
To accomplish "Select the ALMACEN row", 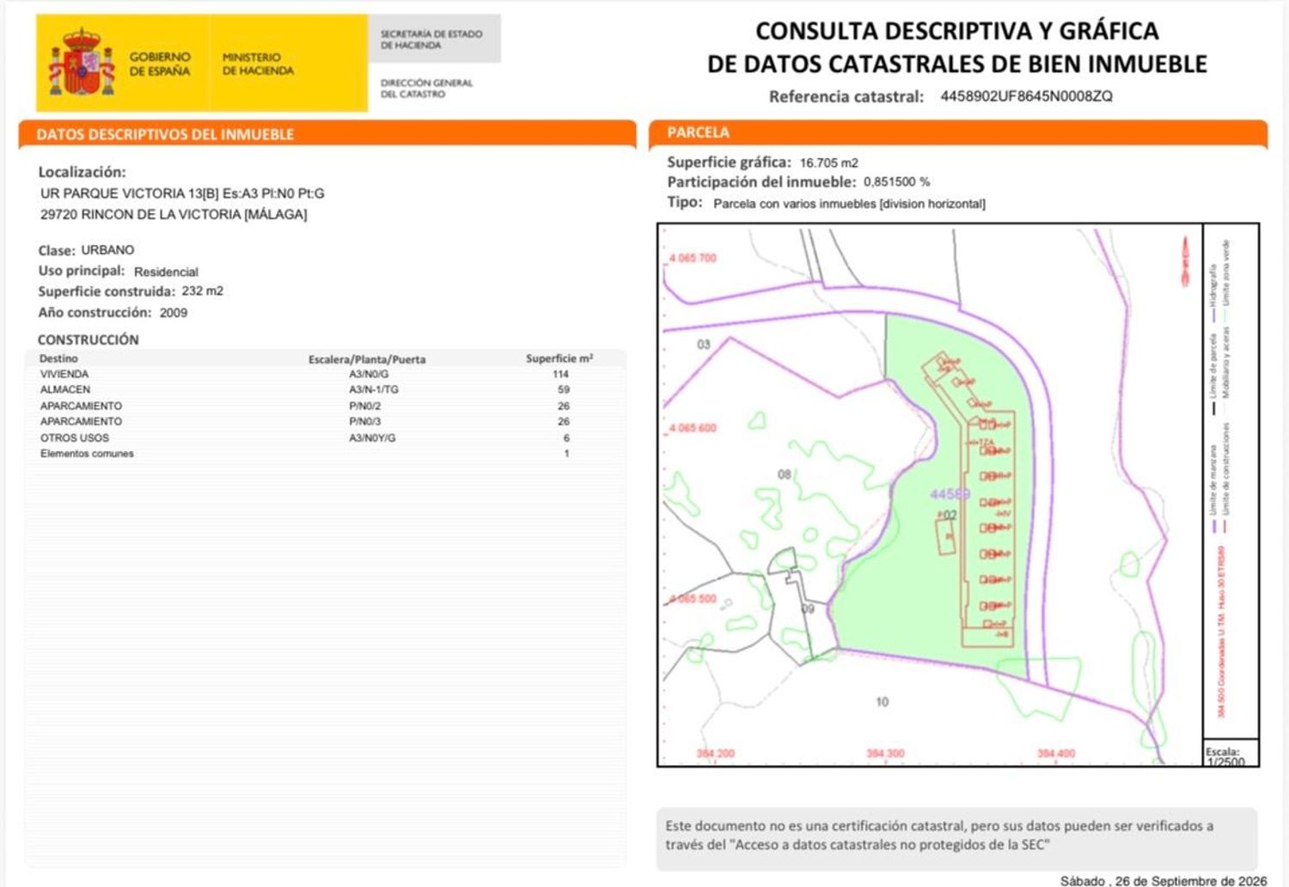I will click(x=326, y=389).
